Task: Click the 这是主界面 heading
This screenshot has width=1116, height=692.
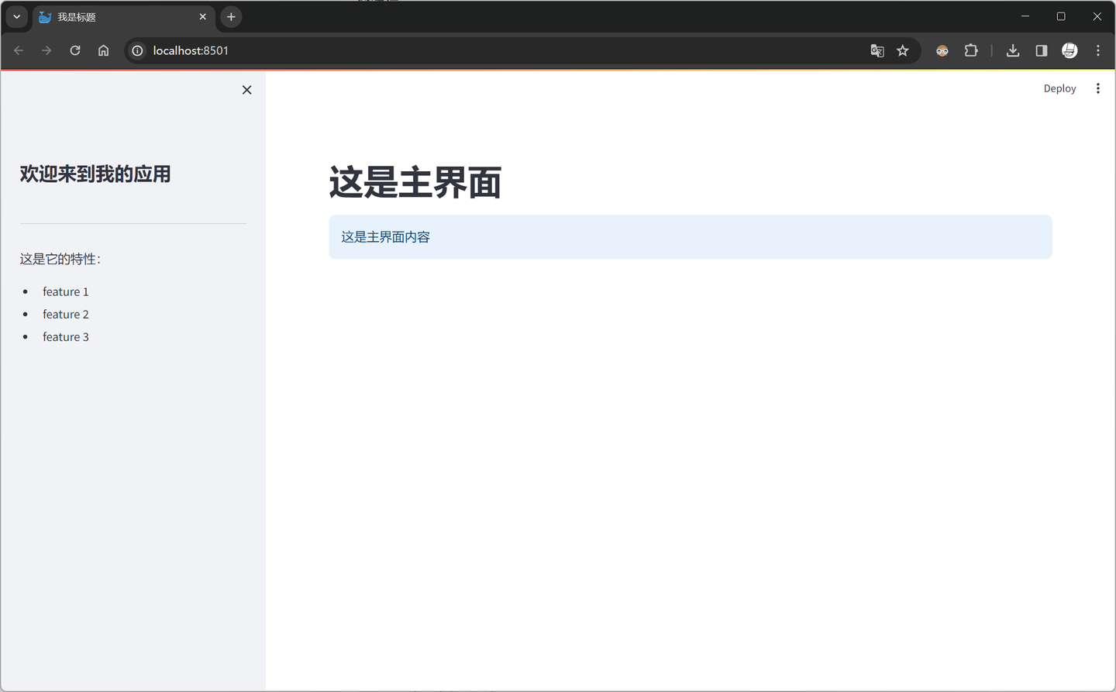Action: 415,183
